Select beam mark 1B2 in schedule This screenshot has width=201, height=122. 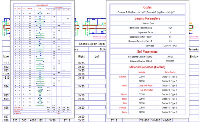(x=6, y=67)
